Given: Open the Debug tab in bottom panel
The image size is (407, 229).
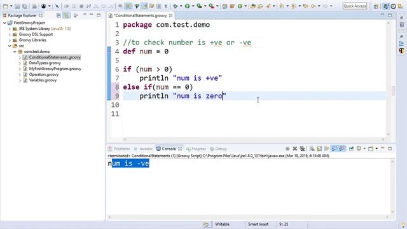Looking at the screenshot, I should coord(218,149).
